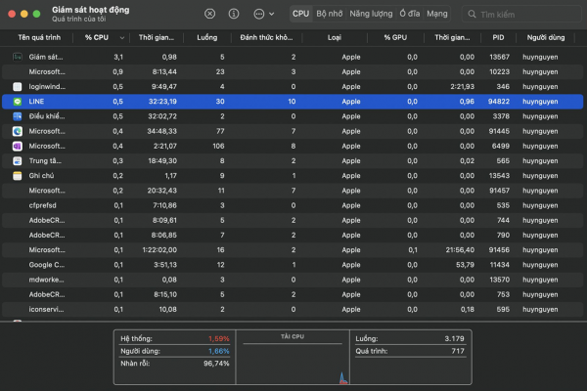Switch to the Năng lượng tab
The width and height of the screenshot is (587, 391).
(x=371, y=15)
